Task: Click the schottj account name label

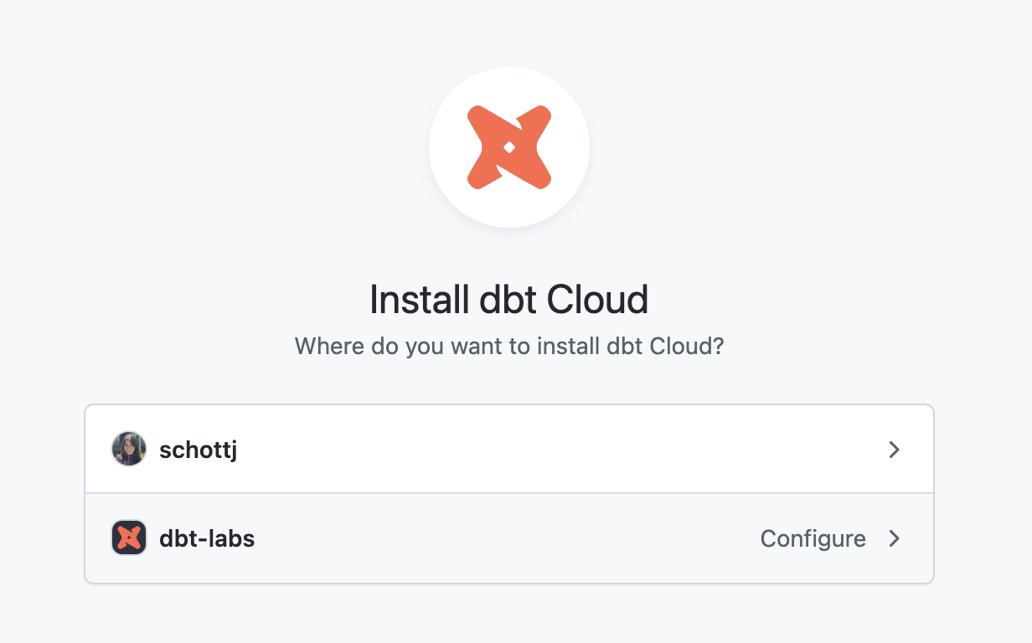Action: coord(198,450)
